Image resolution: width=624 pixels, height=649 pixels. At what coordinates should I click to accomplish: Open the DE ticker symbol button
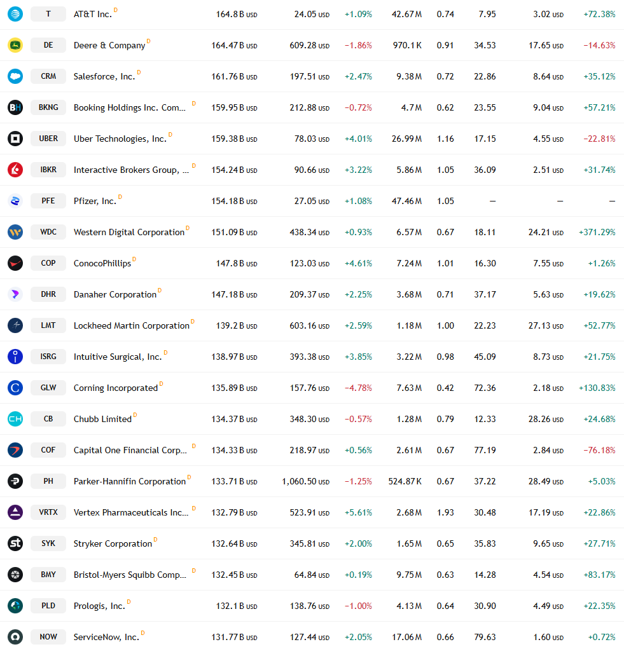point(48,45)
